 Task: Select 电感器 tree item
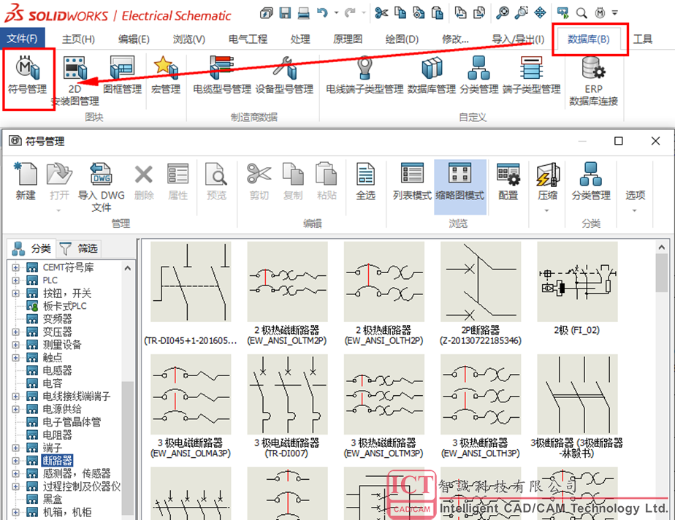point(57,370)
